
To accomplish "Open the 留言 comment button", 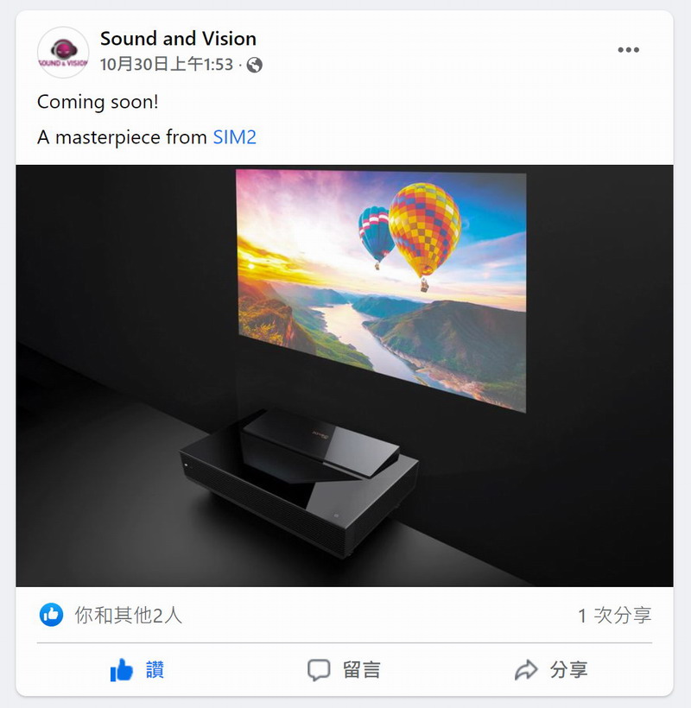I will coord(345,670).
